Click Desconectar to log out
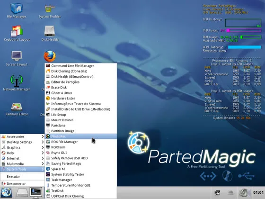 tap(22, 184)
